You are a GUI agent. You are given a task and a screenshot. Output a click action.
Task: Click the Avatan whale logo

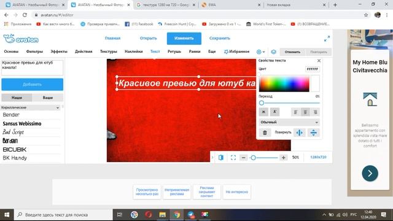[x=21, y=39]
